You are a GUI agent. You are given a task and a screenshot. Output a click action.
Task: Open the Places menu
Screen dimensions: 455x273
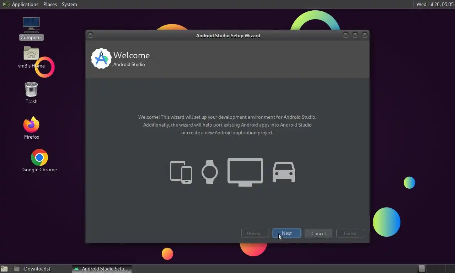click(x=50, y=4)
